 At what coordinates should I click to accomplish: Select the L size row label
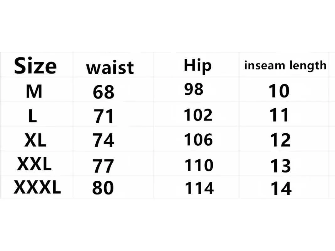33,116
